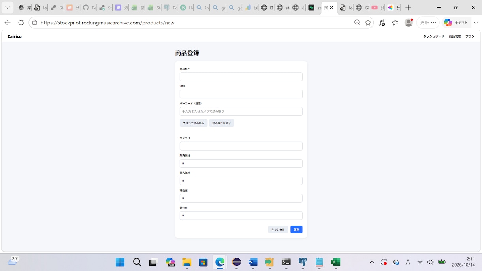
Task: Expand the chevron next to Copilot チャット
Action: point(476,23)
